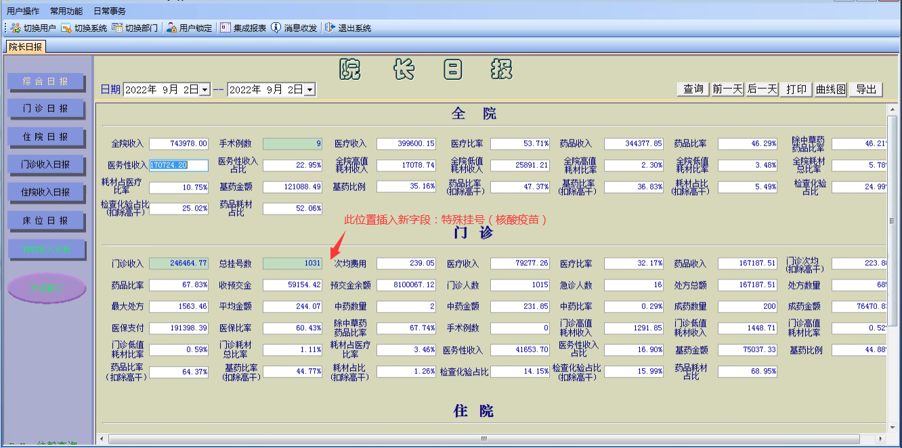Go to 后一天 next day
The width and height of the screenshot is (902, 448).
pyautogui.click(x=762, y=89)
